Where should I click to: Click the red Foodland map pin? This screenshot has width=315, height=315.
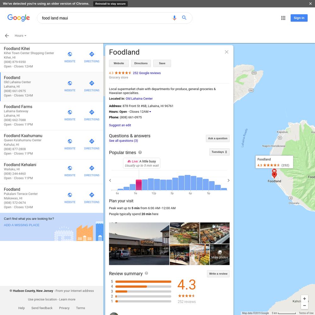[x=274, y=175]
